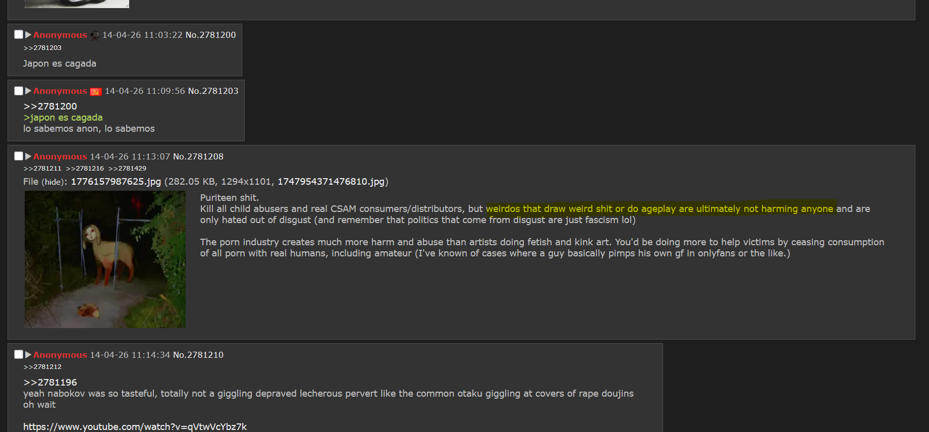The width and height of the screenshot is (929, 432).
Task: Open the file link 1776157987625.jpg
Action: point(116,182)
